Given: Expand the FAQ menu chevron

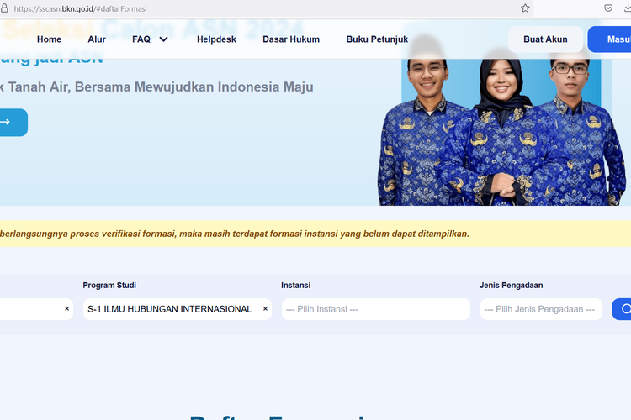Looking at the screenshot, I should (x=163, y=39).
